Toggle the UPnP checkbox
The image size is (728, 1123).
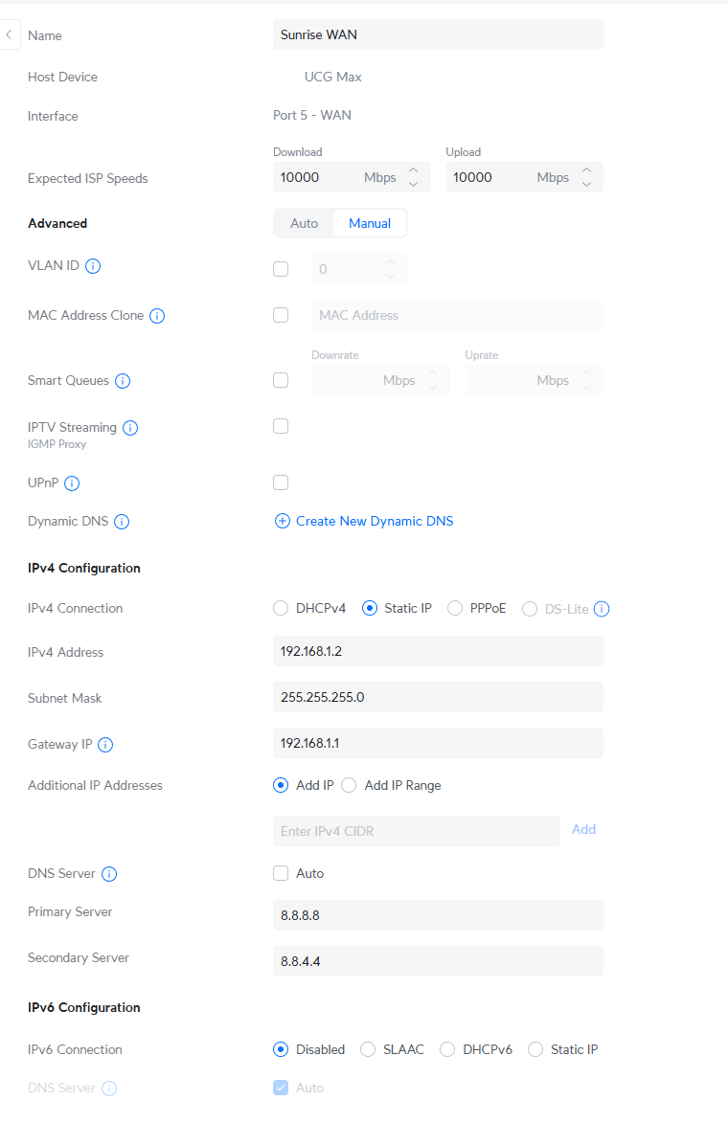(281, 483)
